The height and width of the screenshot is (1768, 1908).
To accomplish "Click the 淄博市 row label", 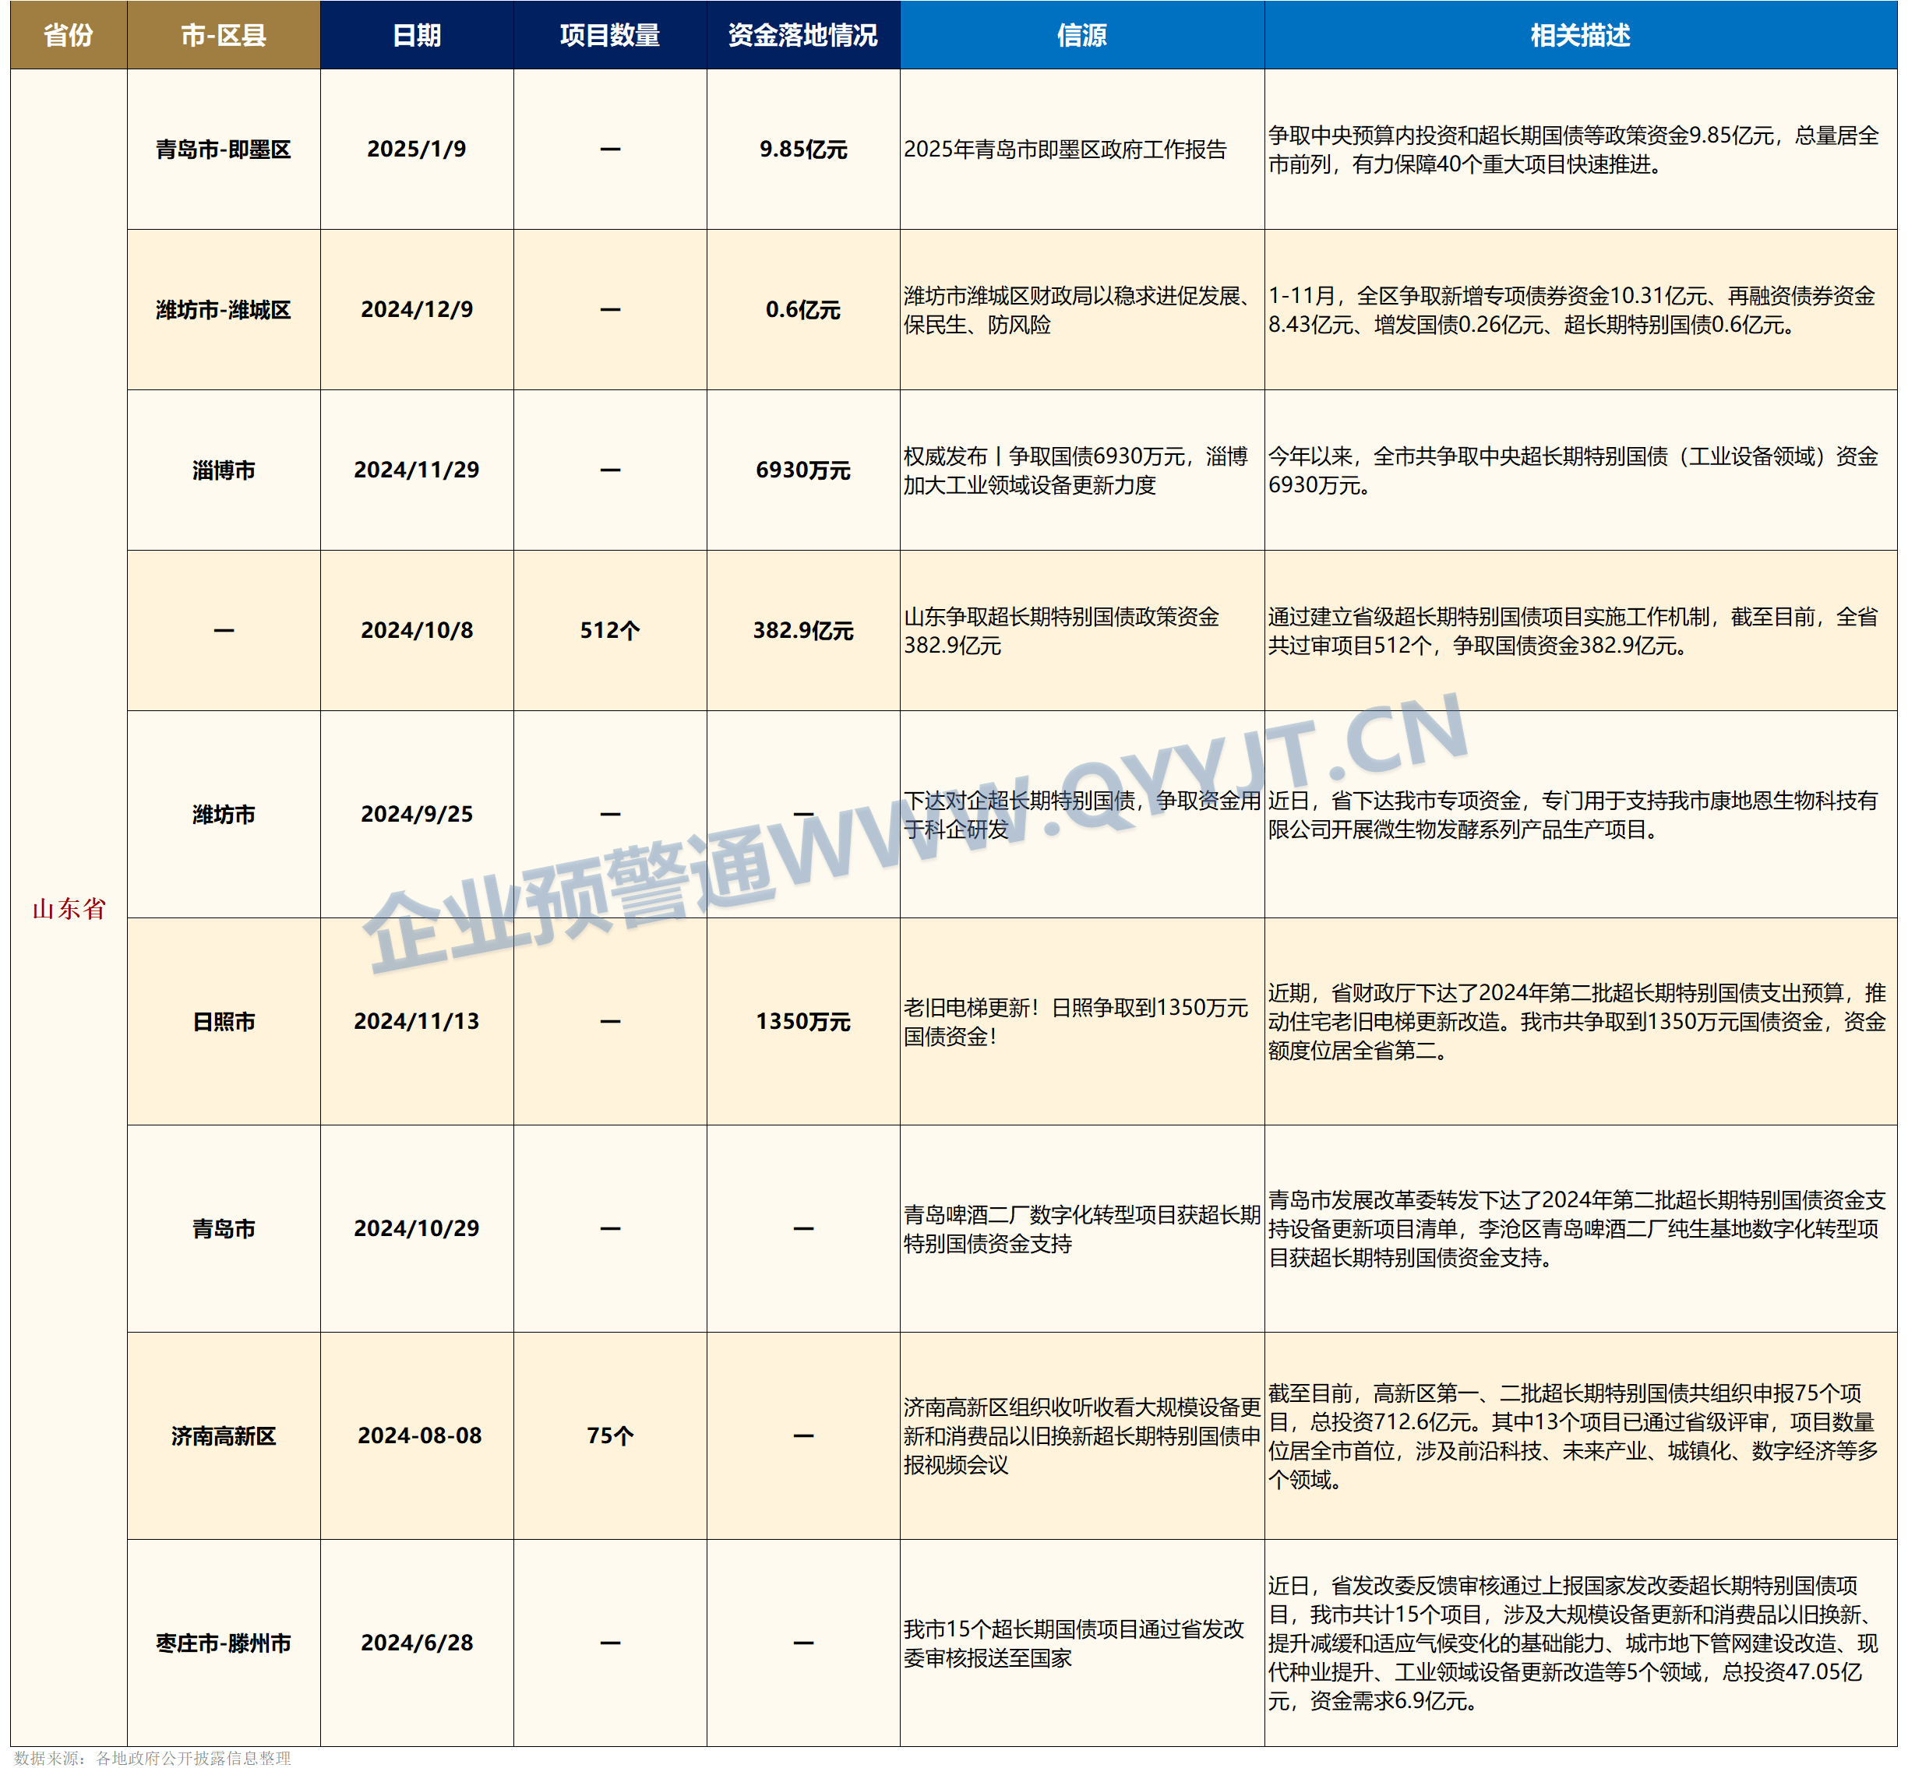I will [x=223, y=469].
